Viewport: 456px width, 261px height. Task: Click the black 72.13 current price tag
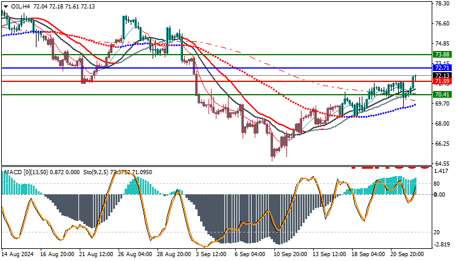pos(443,76)
